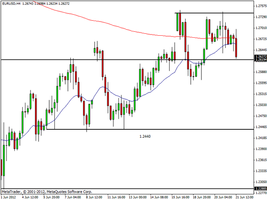
Task: Click the 1.27575 price axis label
Action: 259,6
